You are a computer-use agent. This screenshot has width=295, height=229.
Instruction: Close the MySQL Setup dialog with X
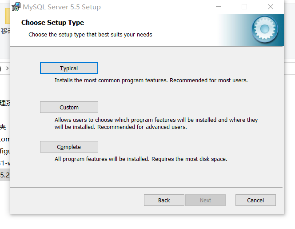coord(271,7)
